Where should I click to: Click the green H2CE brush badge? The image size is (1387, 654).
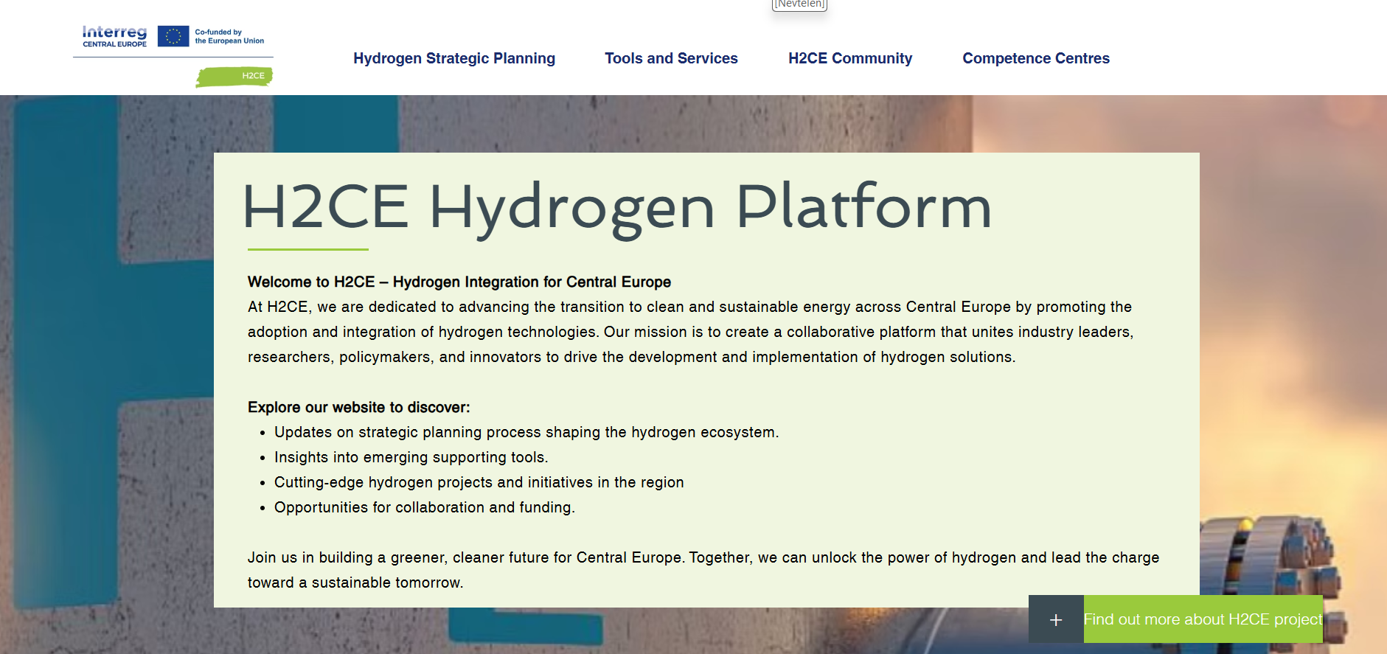pos(234,76)
